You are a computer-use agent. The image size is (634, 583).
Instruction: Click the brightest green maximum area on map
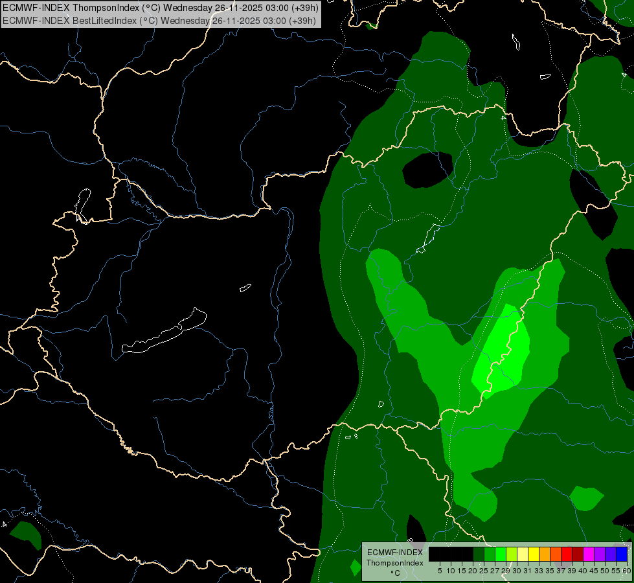(502, 351)
